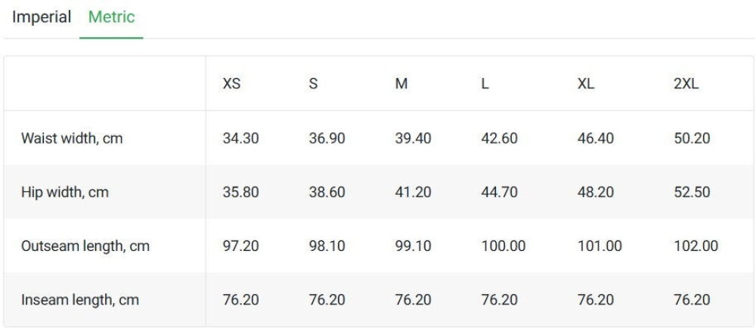Click hip width value 52.50 for 2XL
Screen dimensions: 756x328
click(x=692, y=193)
